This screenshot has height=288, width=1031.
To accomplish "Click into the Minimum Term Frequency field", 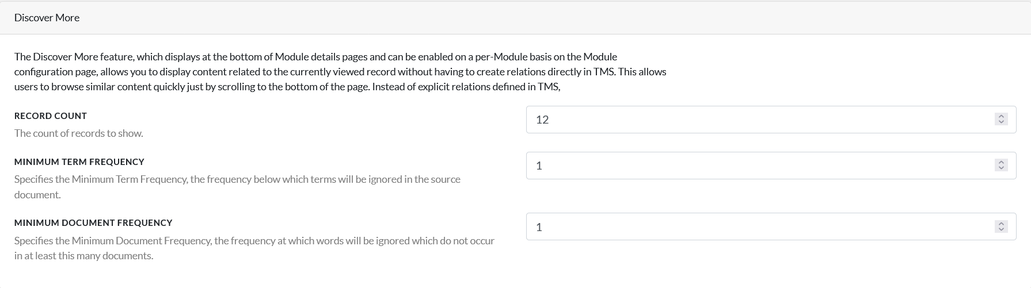I will pyautogui.click(x=748, y=166).
